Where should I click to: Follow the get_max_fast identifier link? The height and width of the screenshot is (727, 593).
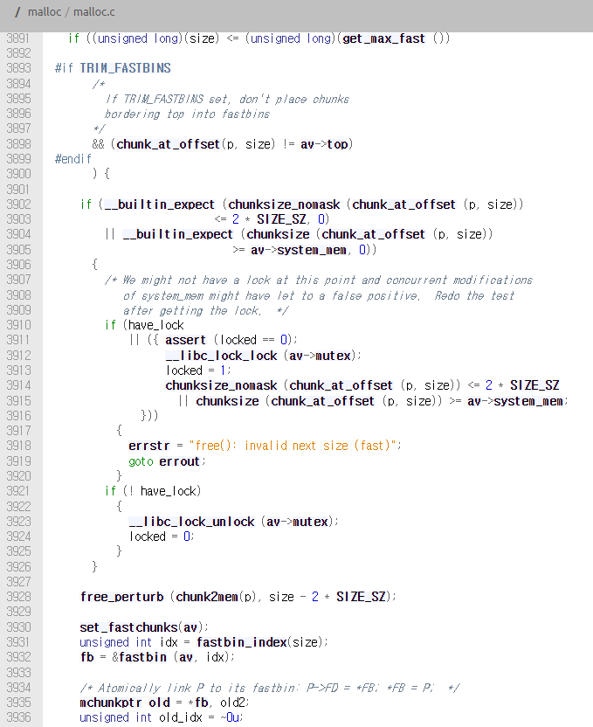[383, 38]
